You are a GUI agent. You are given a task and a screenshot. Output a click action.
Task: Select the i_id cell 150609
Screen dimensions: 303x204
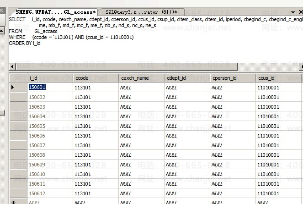click(x=50, y=165)
